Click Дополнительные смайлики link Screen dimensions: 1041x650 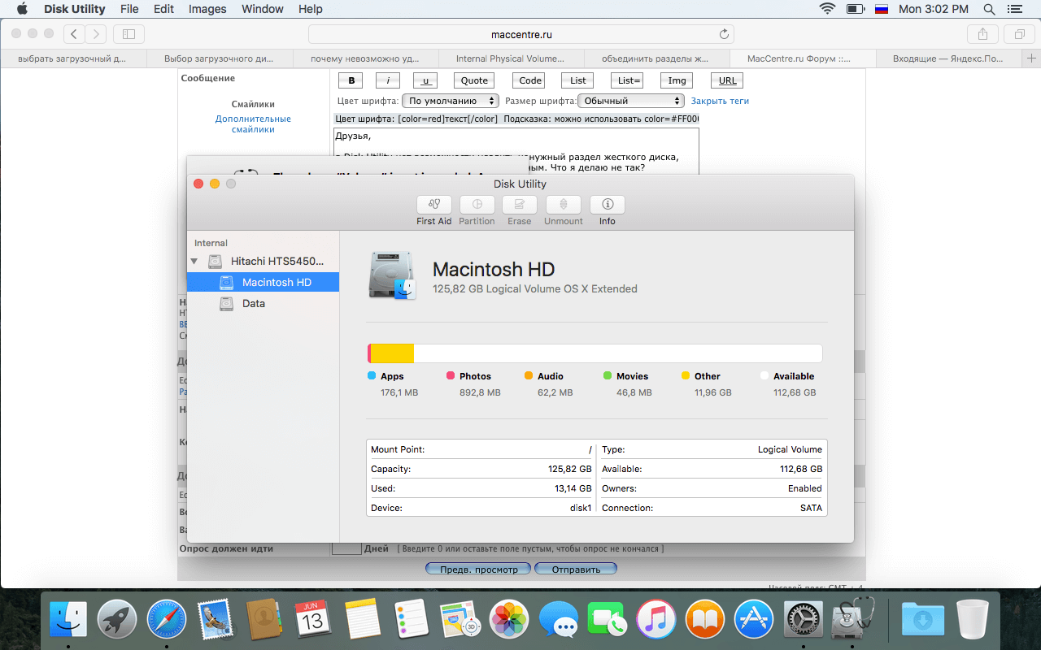[253, 123]
